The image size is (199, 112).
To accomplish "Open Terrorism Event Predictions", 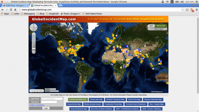I will pos(136,104).
